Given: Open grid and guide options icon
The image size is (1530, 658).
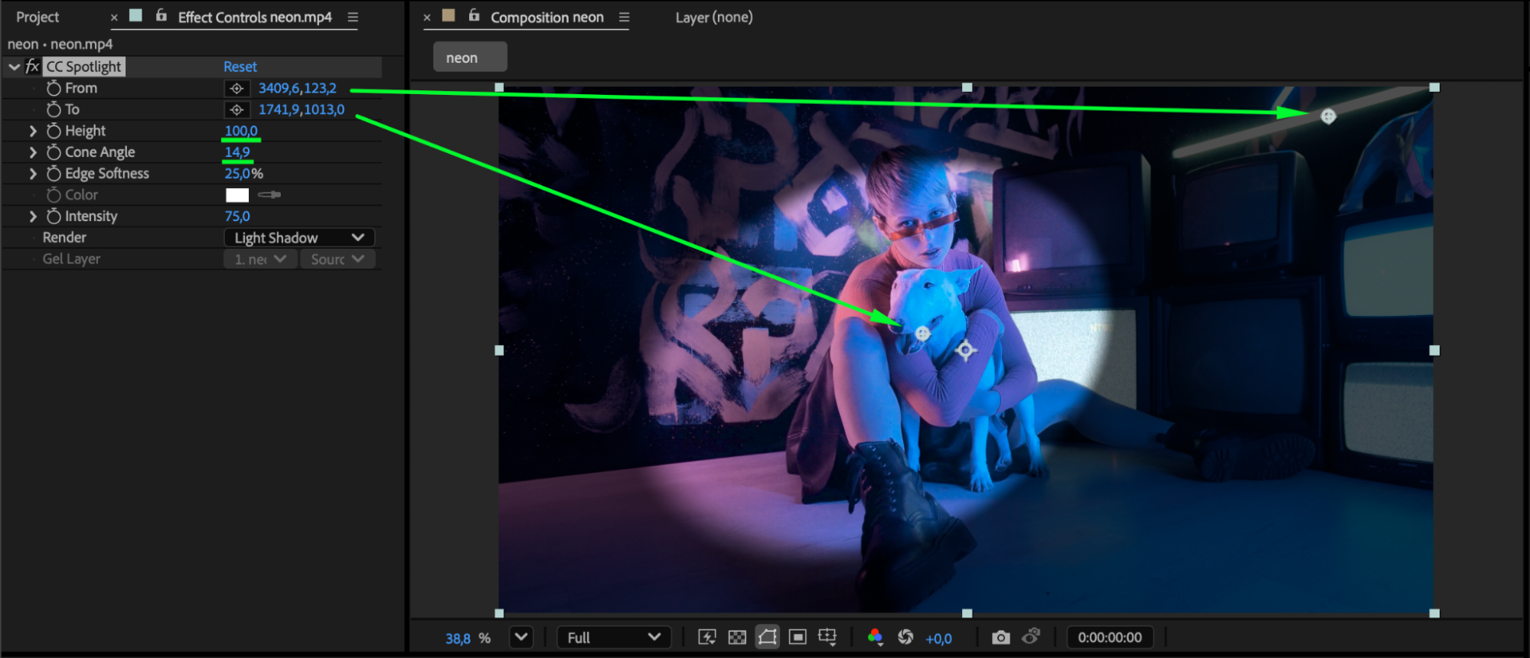Looking at the screenshot, I should tap(827, 637).
